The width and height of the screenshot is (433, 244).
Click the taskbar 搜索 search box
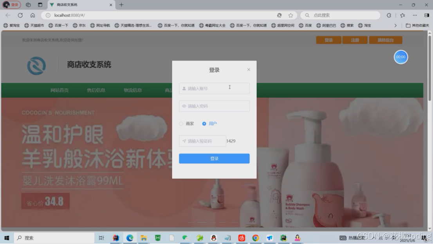click(54, 238)
